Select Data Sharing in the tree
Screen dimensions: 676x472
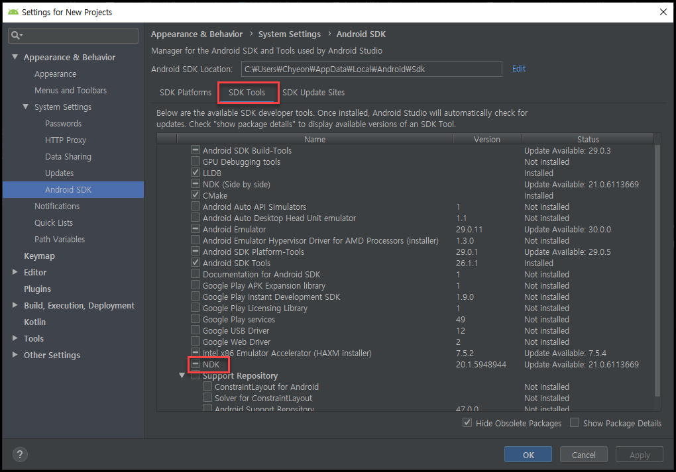[x=68, y=157]
